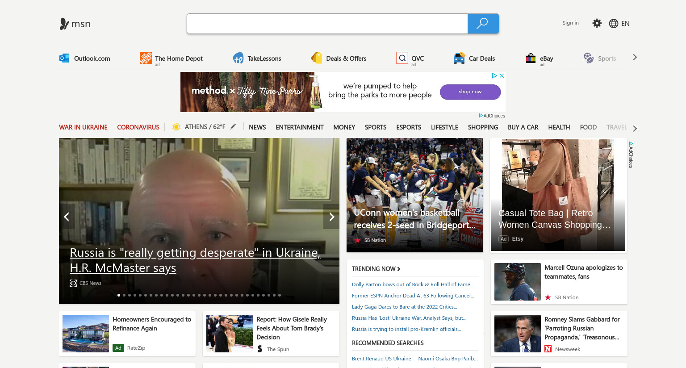Open the WAR IN UKRAINE tab
Image resolution: width=686 pixels, height=368 pixels.
tap(83, 127)
